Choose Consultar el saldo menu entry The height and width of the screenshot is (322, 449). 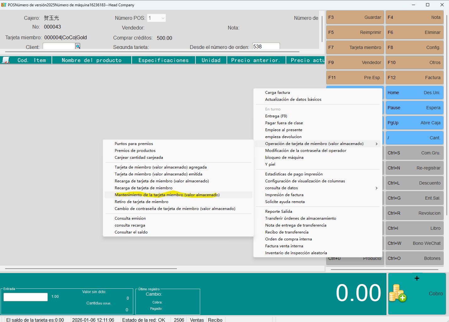point(131,232)
